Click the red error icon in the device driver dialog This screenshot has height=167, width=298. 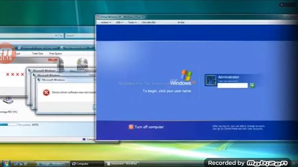tap(46, 92)
